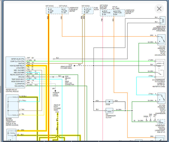This screenshot has height=142, width=169.
Task: Click the 'YEL 60' wire label
Action: (30, 67)
